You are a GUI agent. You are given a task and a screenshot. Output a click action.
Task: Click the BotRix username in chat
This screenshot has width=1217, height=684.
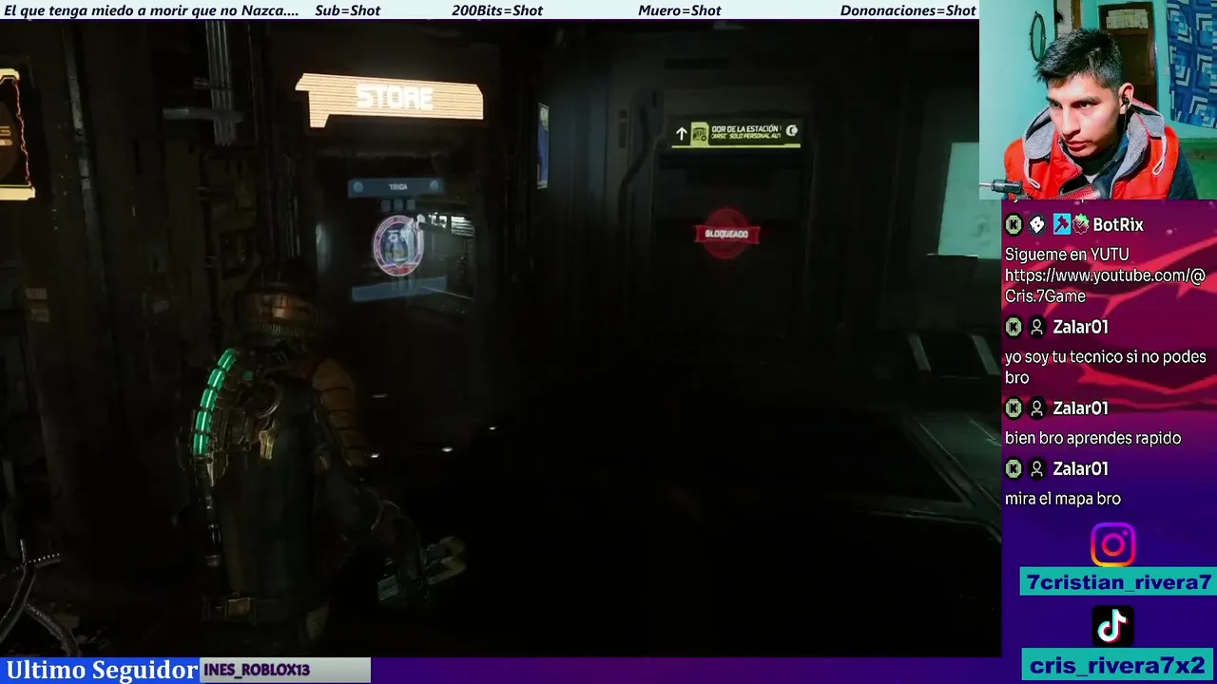tap(1118, 225)
